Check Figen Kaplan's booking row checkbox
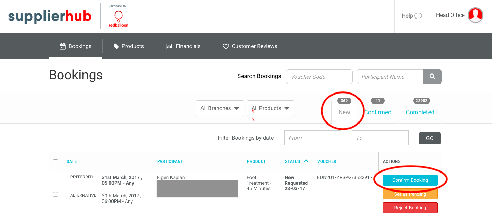The width and height of the screenshot is (492, 216). tap(55, 194)
